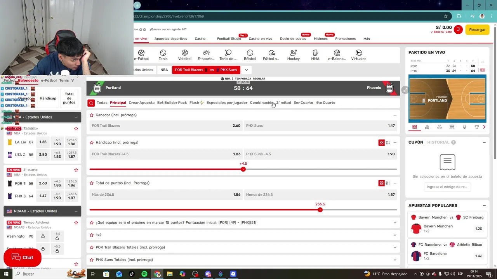
Task: Favorite the Washington NCAAB sidebar match
Action: 76,222
